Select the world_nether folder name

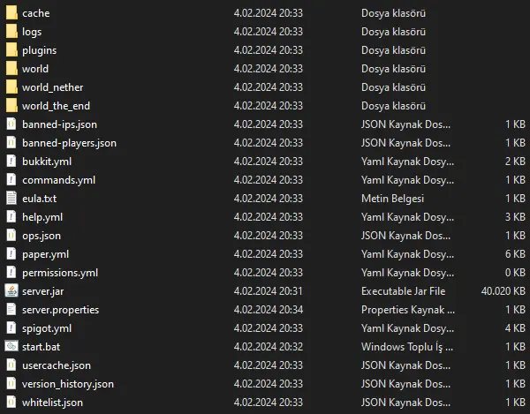tap(52, 87)
